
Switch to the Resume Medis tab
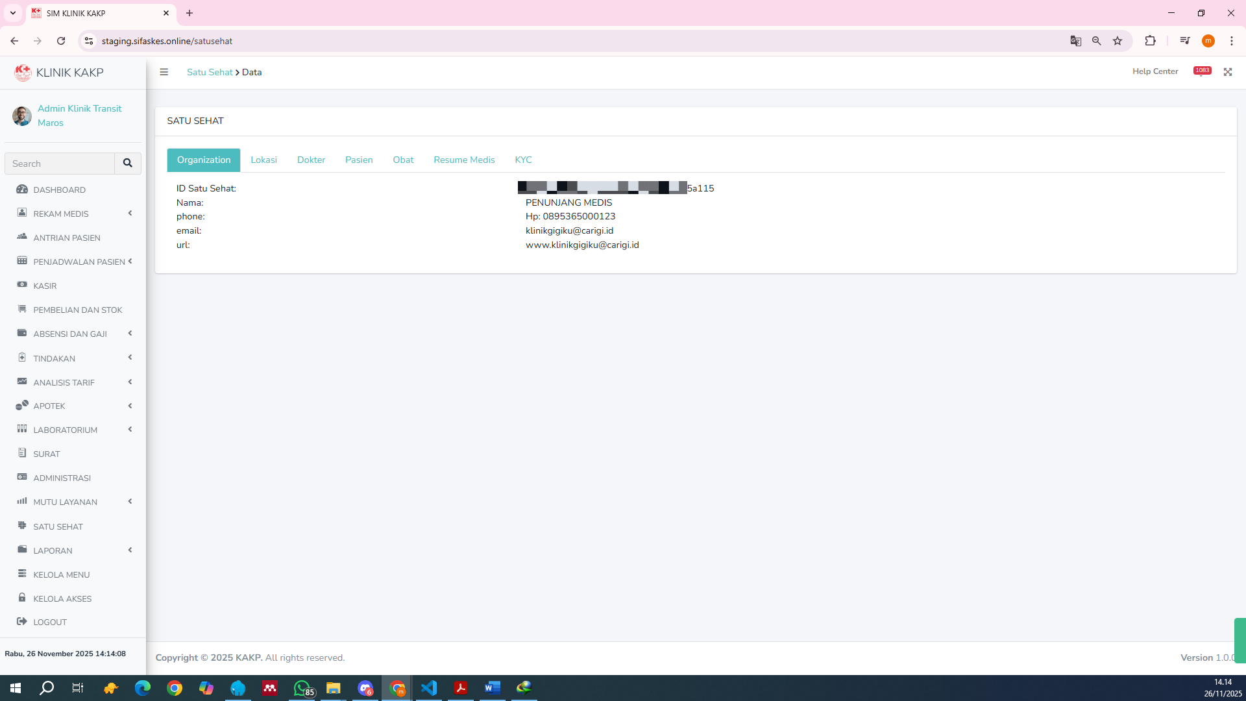(464, 160)
